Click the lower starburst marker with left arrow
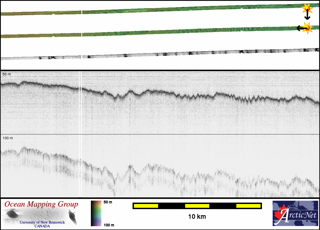 [307, 27]
